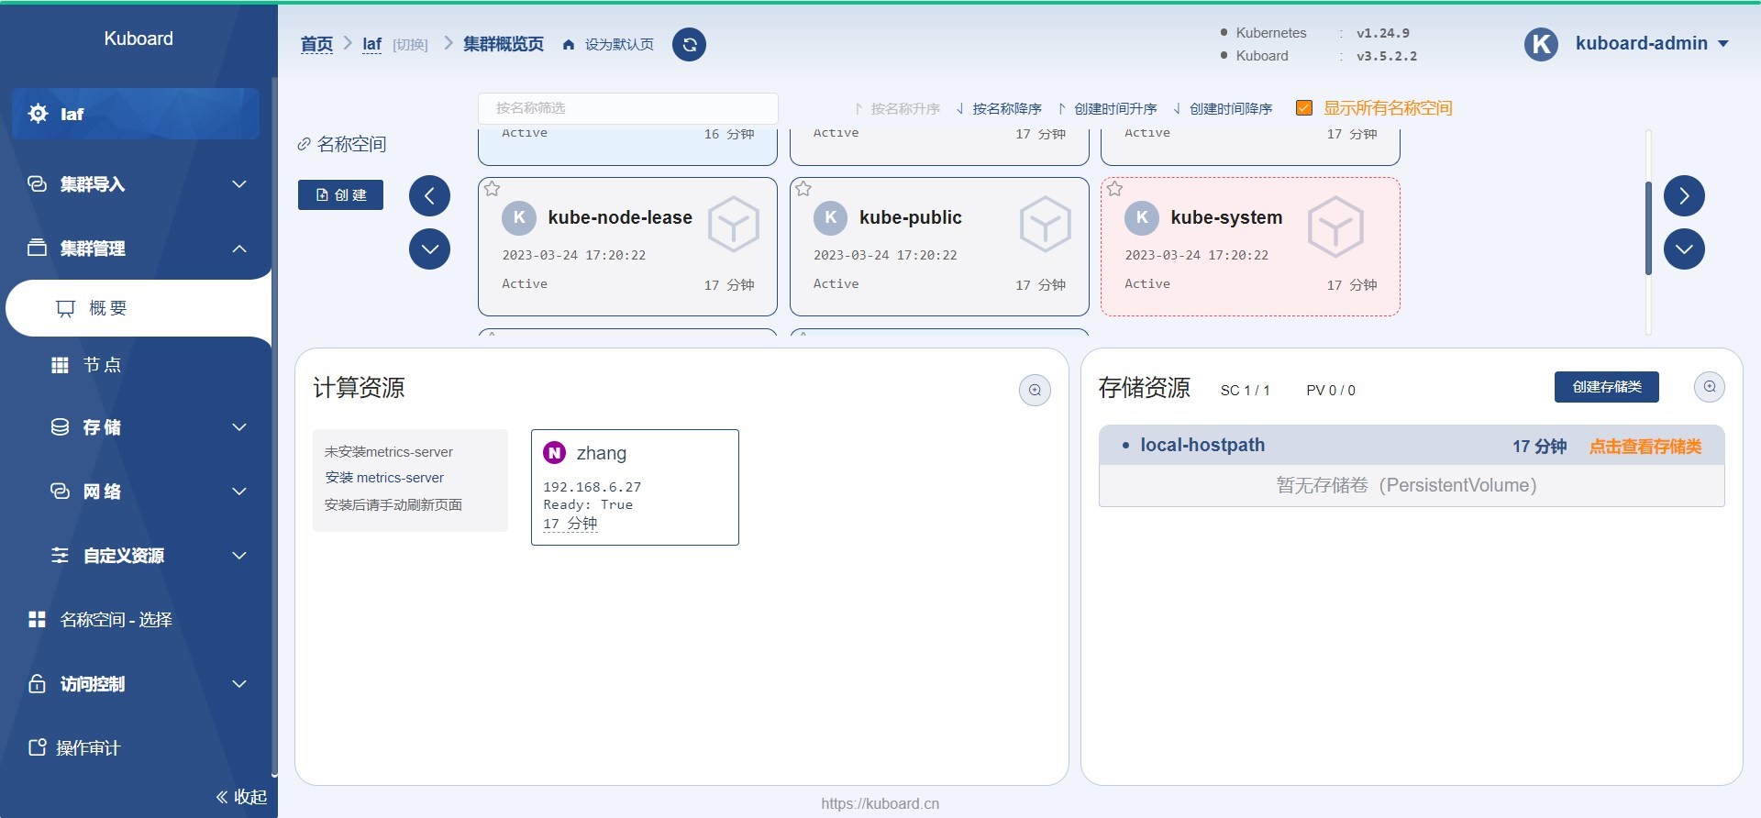Screen dimensions: 1761x818
Task: Click 创建存储类 button
Action: pyautogui.click(x=1607, y=387)
